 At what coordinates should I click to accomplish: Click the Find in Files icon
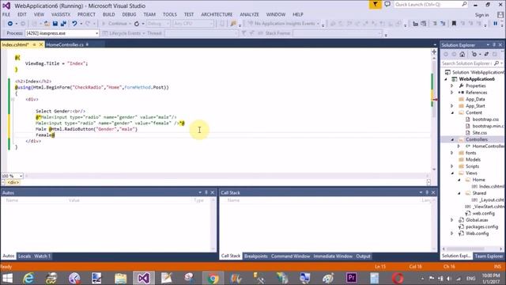[233, 24]
